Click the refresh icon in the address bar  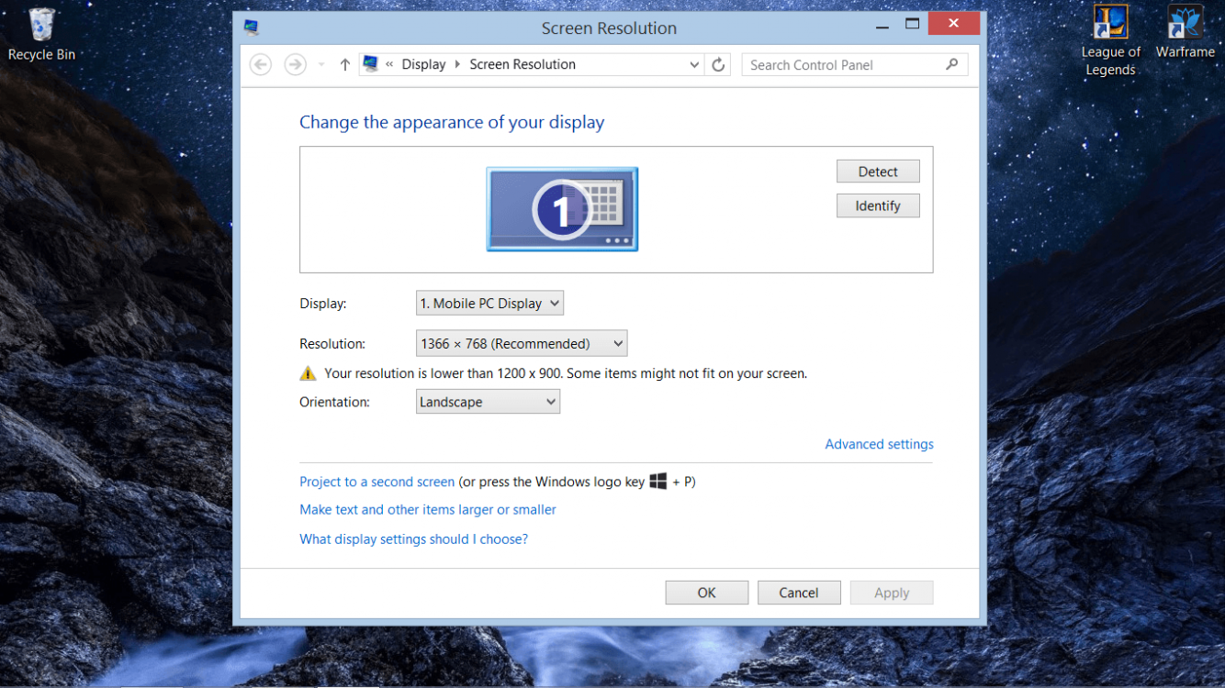718,64
